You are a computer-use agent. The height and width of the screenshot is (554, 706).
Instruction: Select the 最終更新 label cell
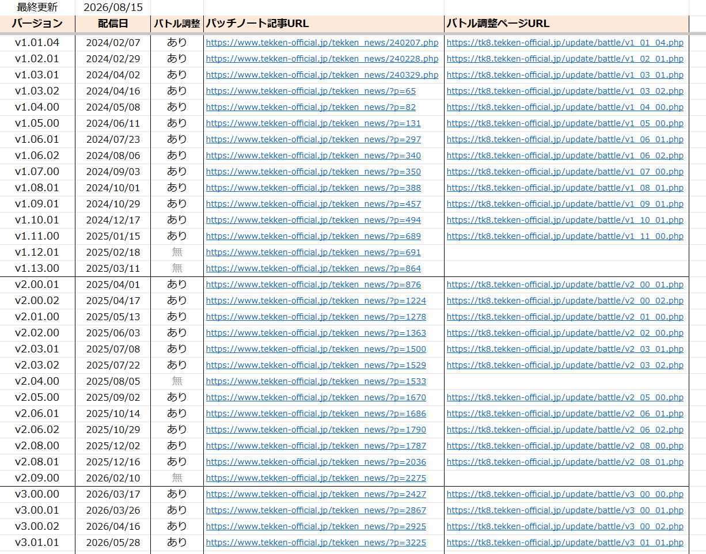[37, 7]
